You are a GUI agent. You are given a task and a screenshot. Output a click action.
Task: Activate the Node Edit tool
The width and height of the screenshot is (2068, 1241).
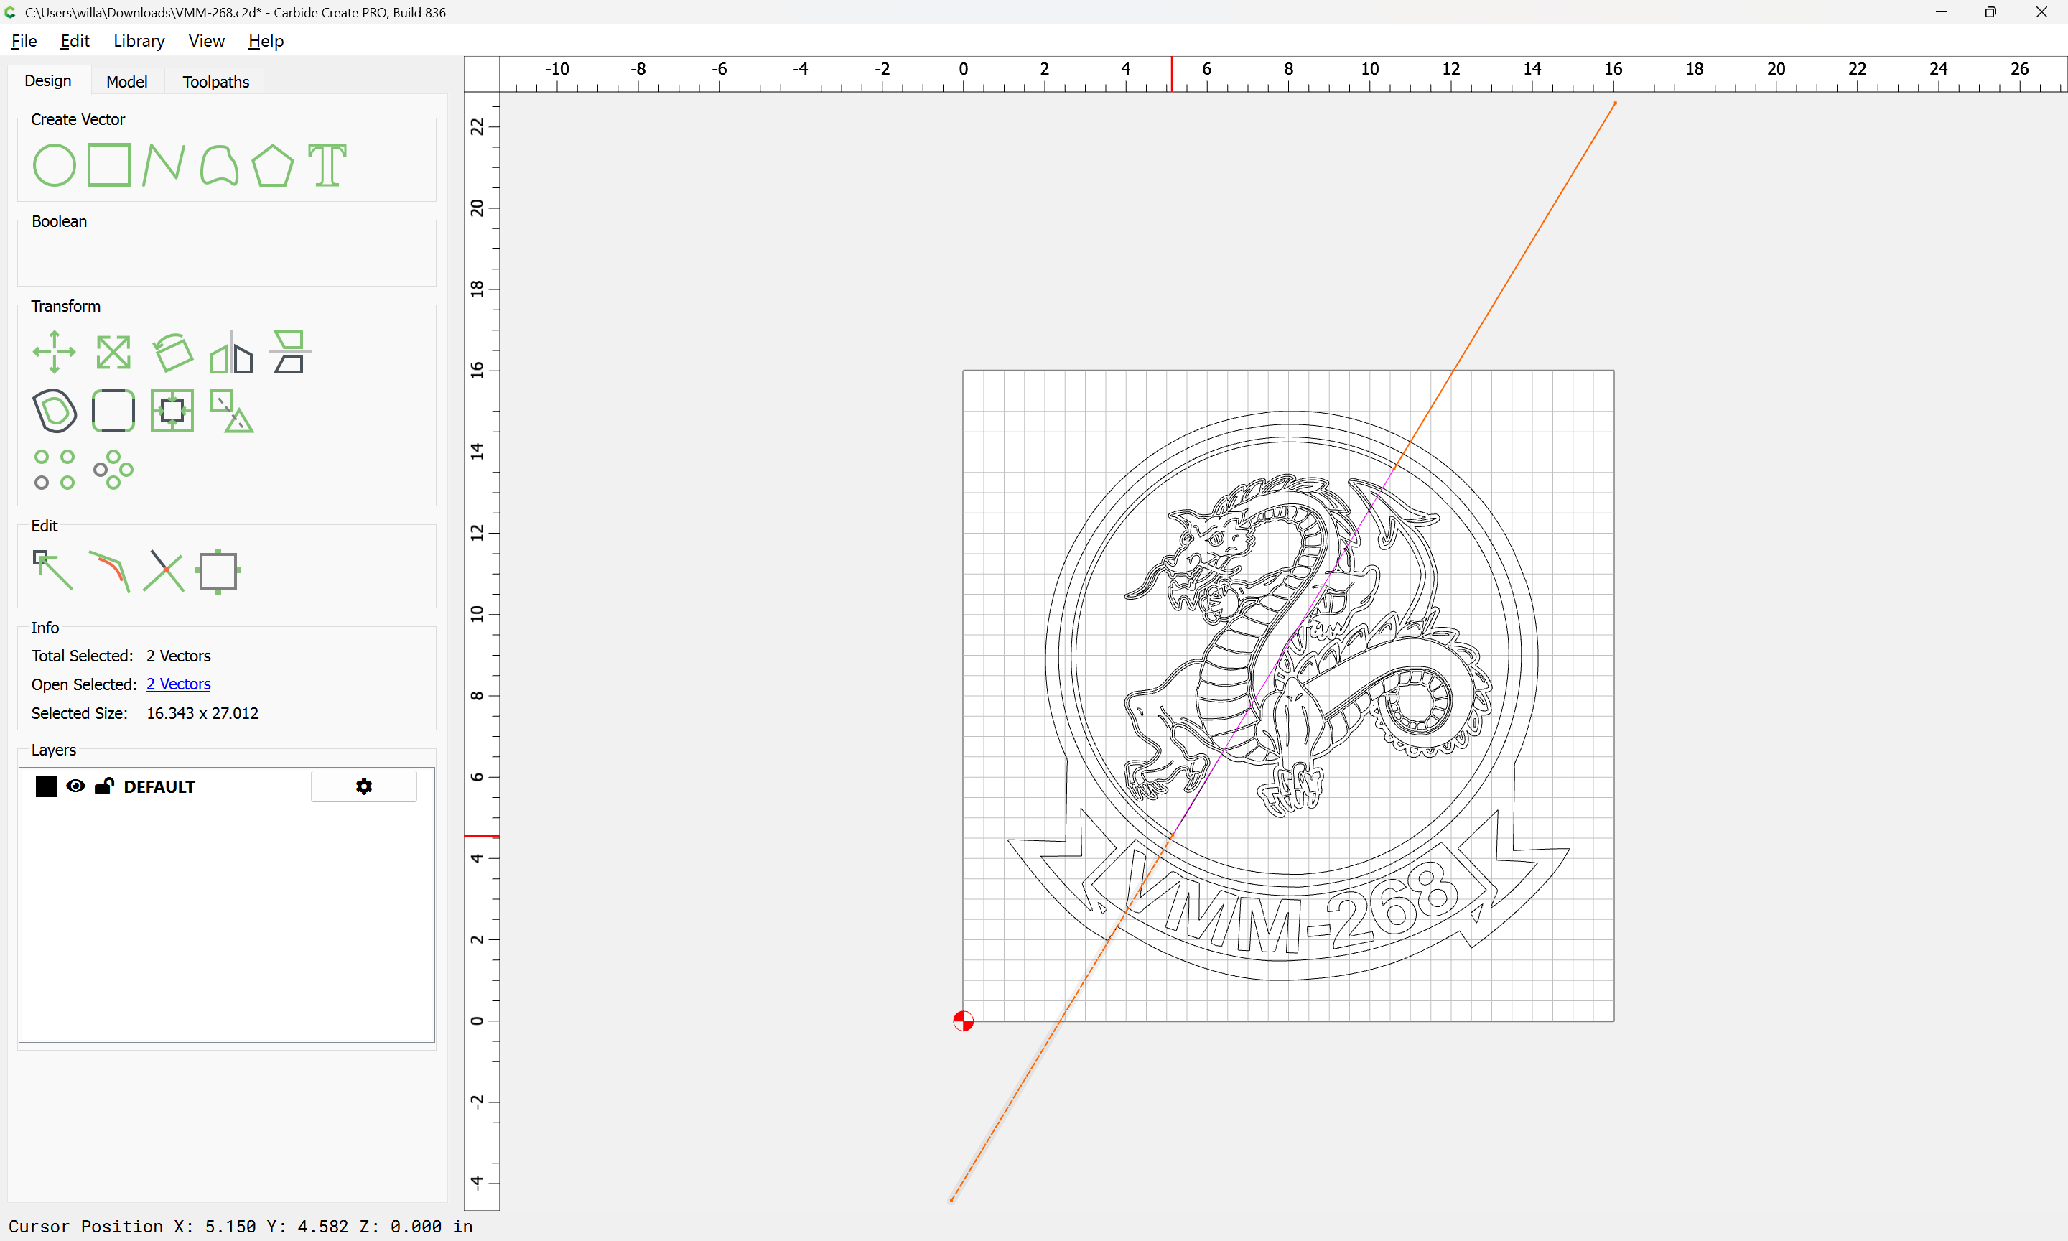click(52, 571)
